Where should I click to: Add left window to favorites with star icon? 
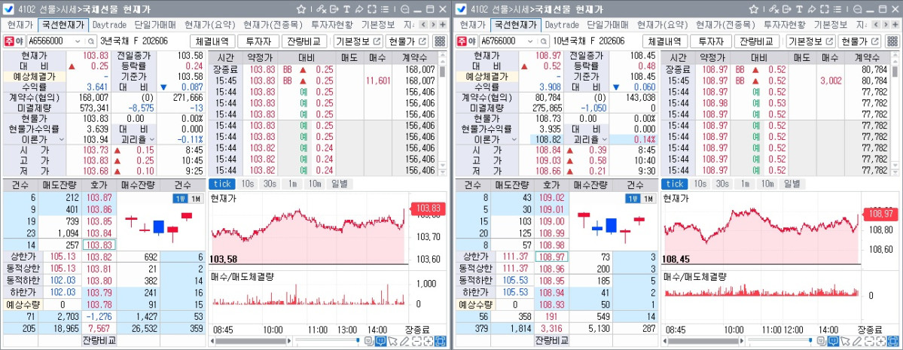coord(301,9)
